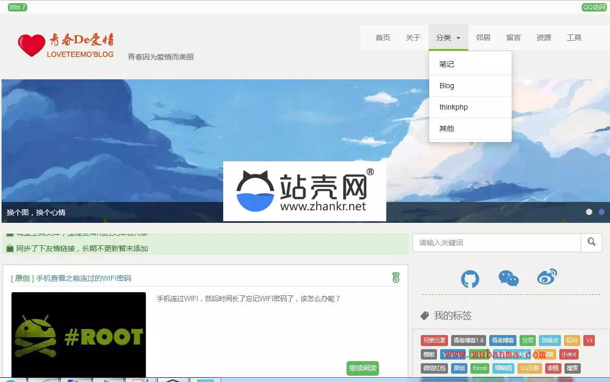
Task: Go to the 首页 nav item
Action: (383, 38)
